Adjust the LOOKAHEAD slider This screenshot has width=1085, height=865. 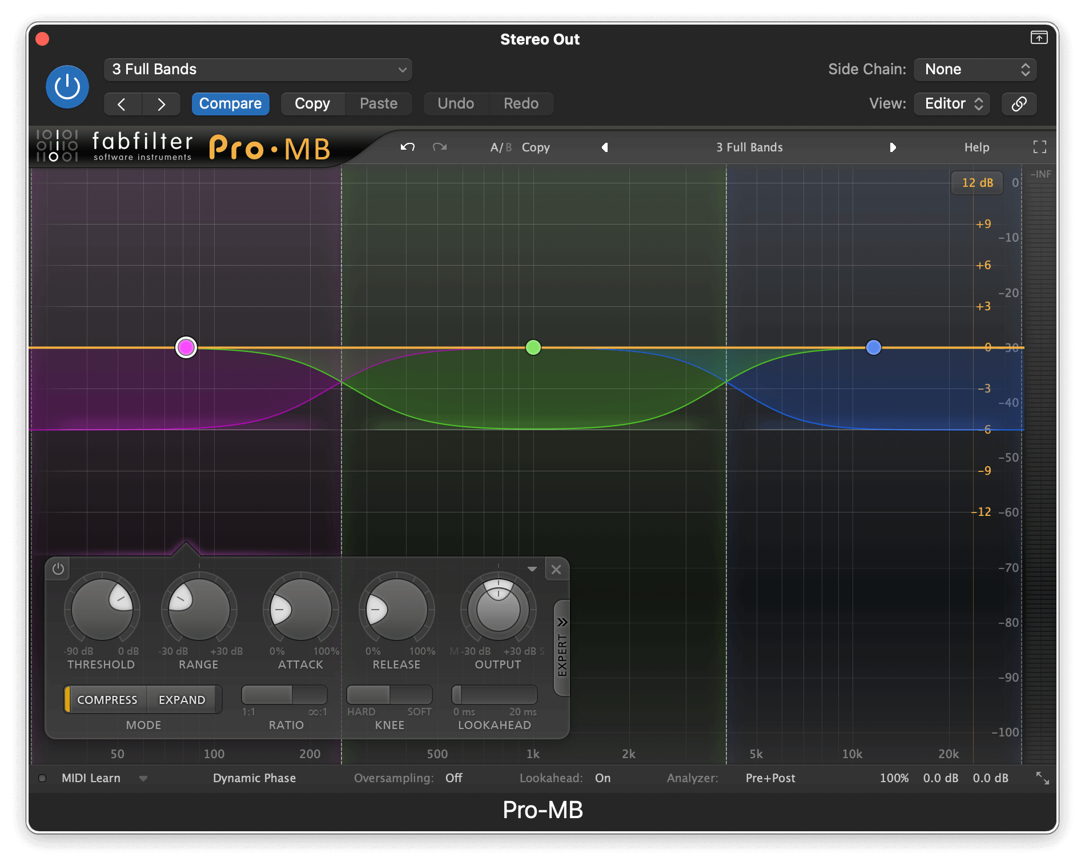[x=495, y=695]
